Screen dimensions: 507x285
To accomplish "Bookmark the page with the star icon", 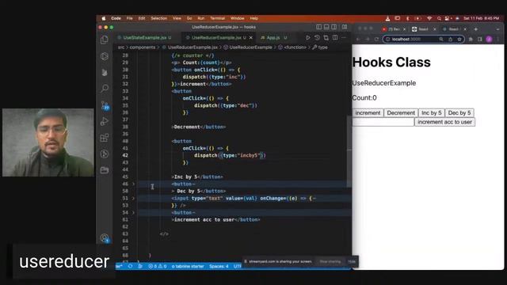I will point(459,39).
